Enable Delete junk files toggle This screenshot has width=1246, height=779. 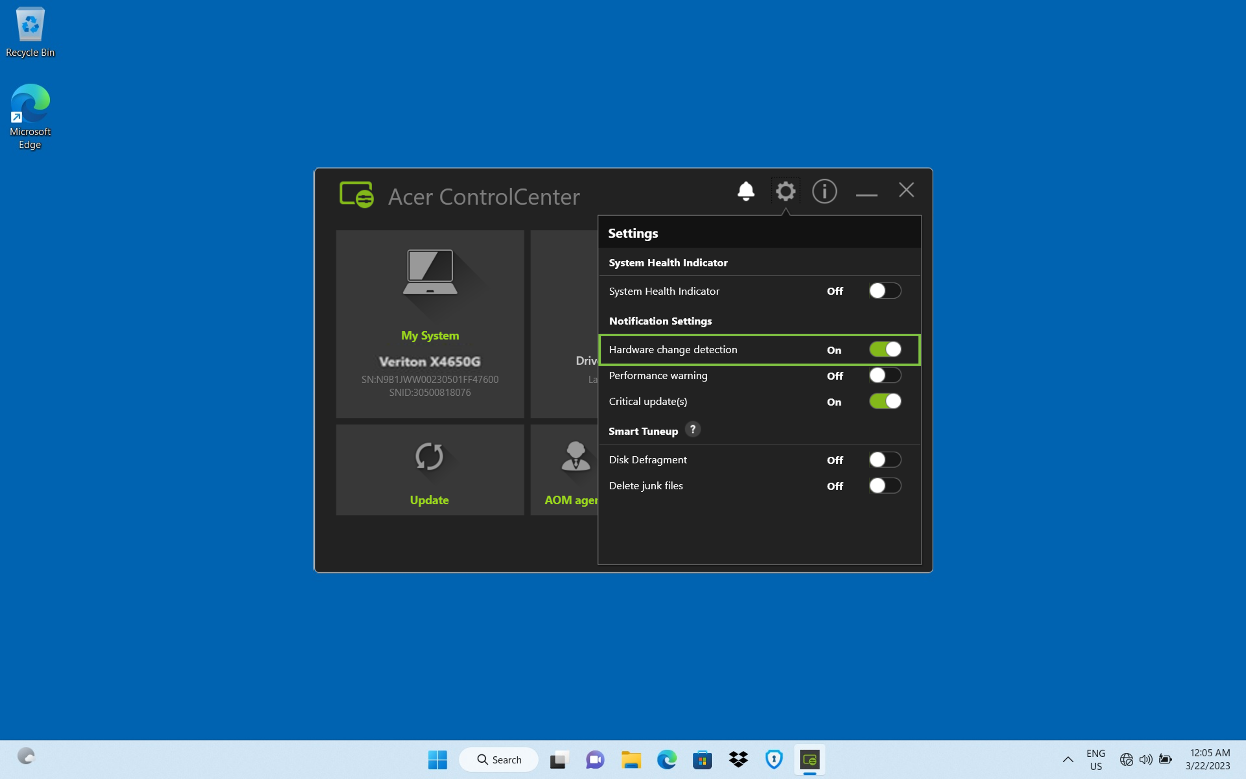884,486
